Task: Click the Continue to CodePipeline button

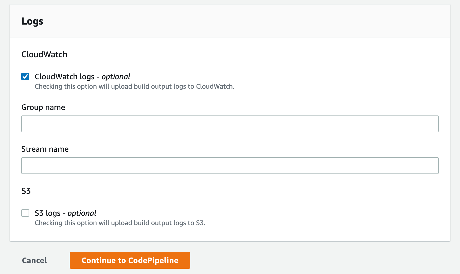Action: point(130,260)
